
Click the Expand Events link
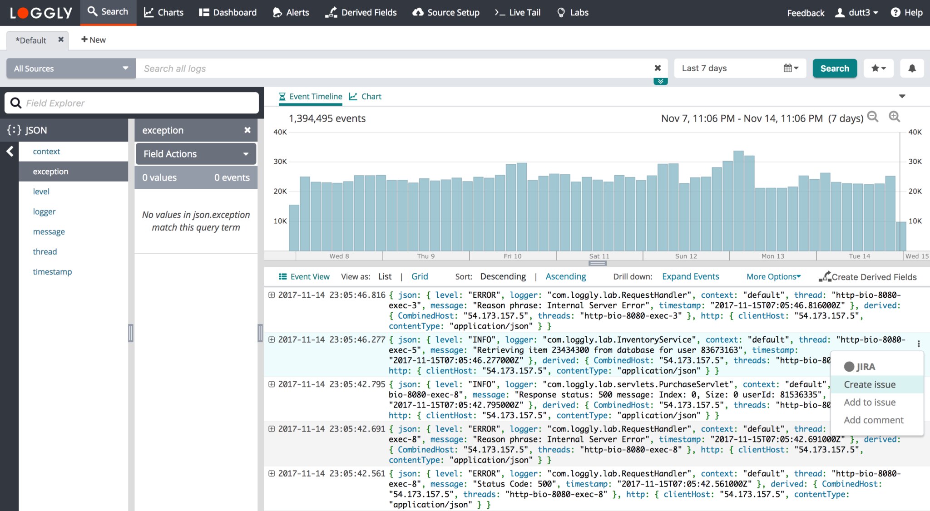690,276
